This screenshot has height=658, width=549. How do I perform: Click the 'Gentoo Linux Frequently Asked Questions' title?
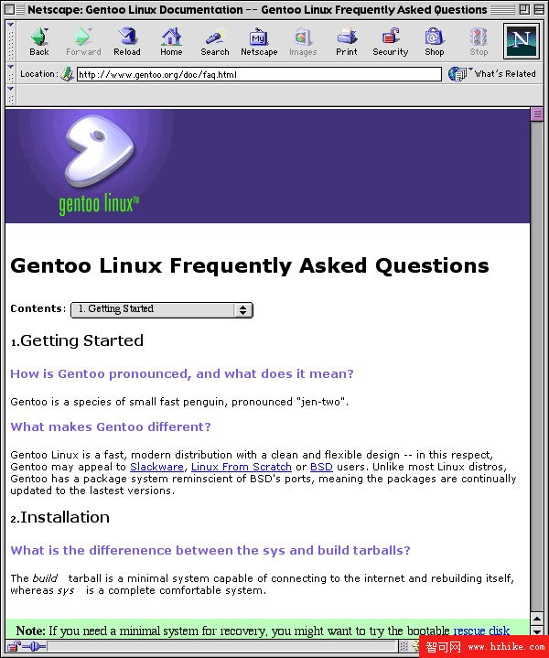250,265
